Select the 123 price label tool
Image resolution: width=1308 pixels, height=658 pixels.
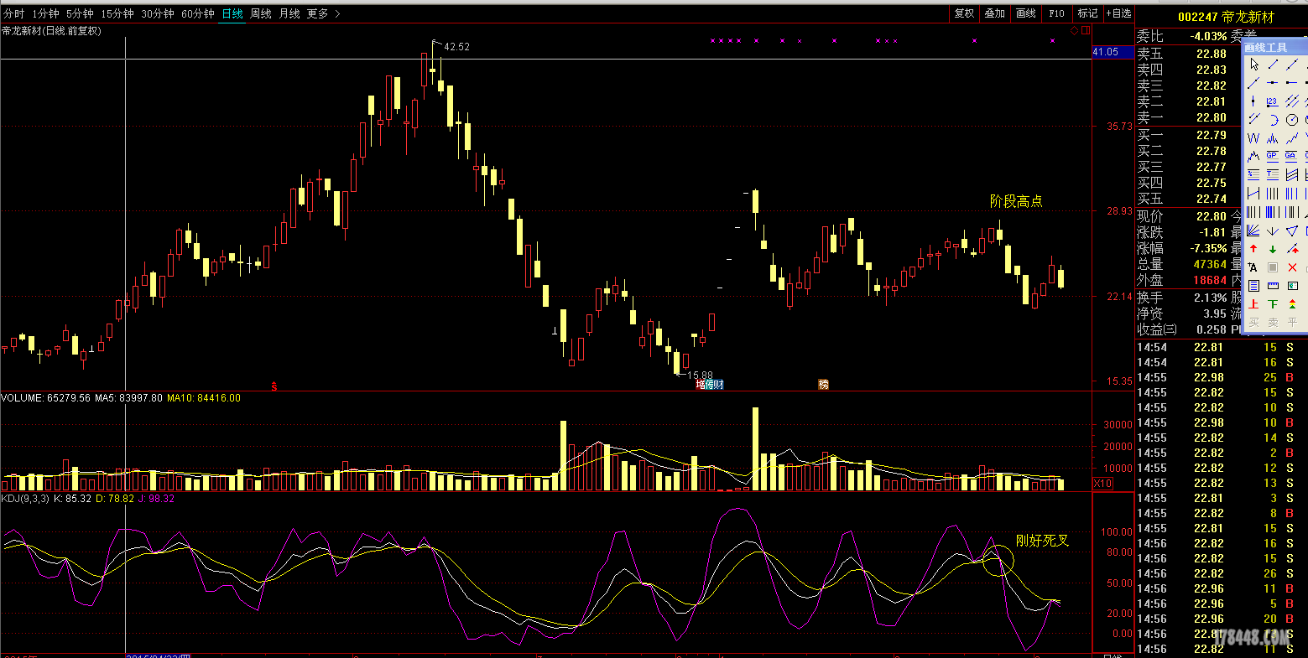tap(1273, 101)
